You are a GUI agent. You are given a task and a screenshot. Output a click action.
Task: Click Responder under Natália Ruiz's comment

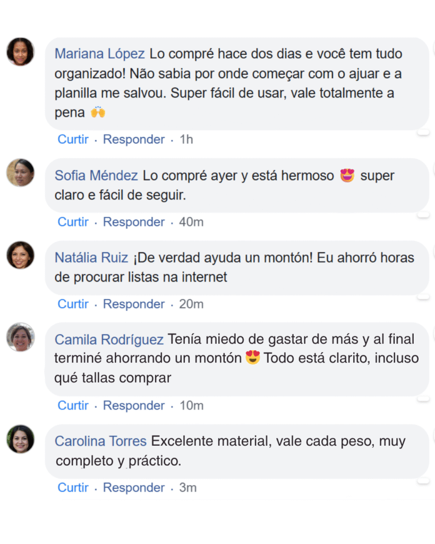(x=134, y=304)
